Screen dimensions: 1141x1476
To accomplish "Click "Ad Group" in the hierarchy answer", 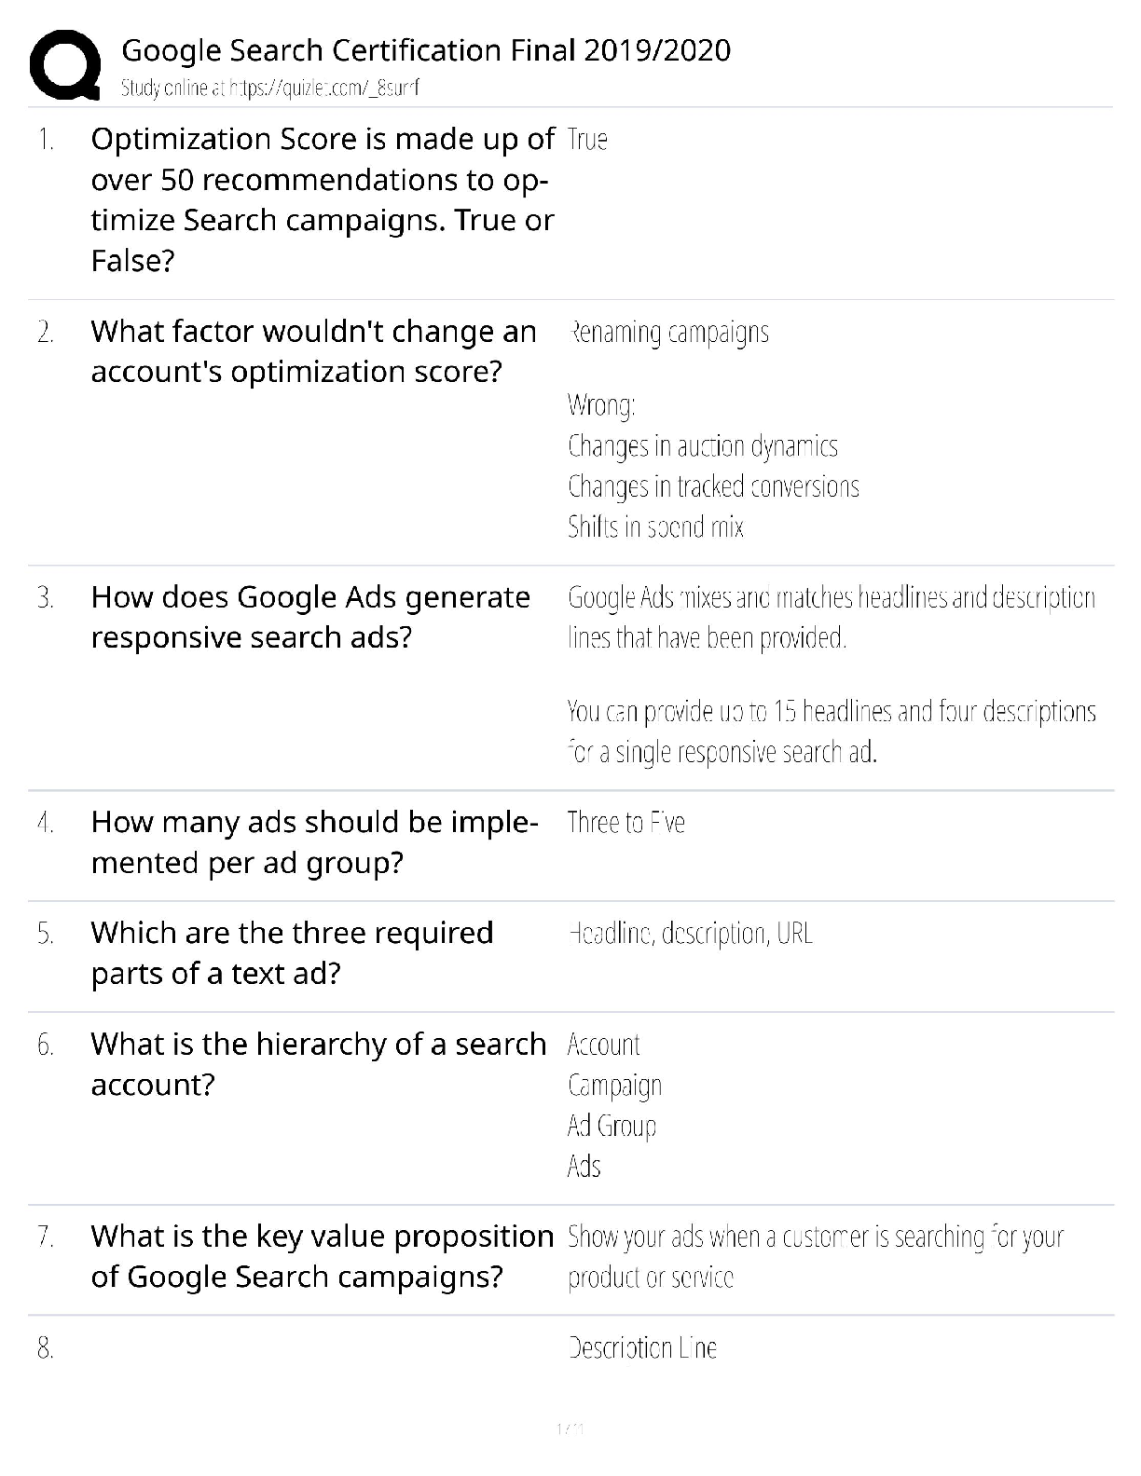I will [x=612, y=1126].
